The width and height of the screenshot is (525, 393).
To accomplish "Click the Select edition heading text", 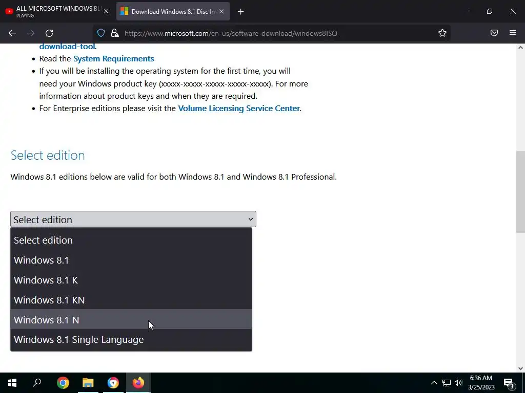I will [x=48, y=156].
